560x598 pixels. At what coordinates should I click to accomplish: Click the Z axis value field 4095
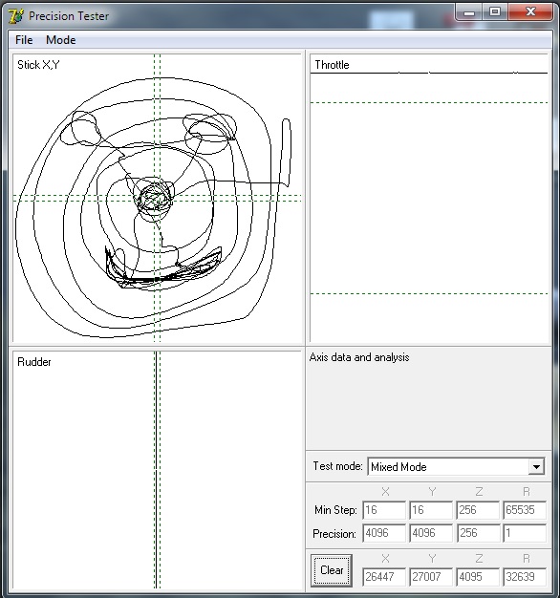pyautogui.click(x=478, y=577)
